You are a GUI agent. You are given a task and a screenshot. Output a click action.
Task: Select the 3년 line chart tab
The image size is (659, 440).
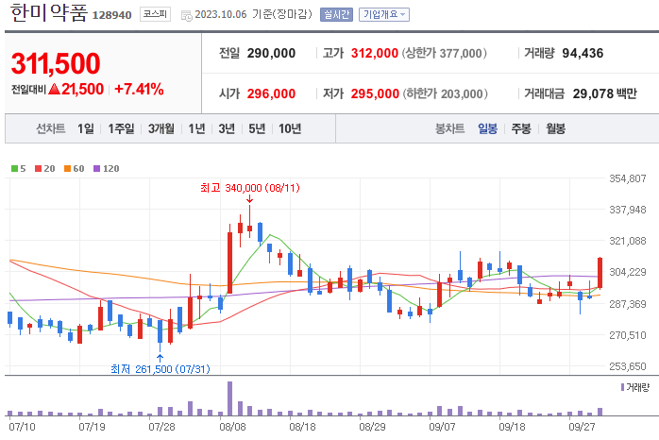point(227,128)
